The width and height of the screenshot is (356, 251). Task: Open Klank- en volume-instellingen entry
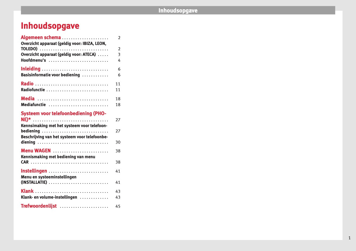tap(49, 197)
